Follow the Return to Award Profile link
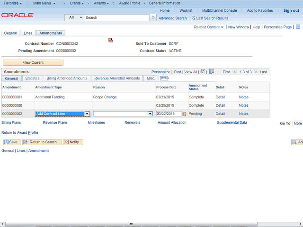 [x=20, y=132]
